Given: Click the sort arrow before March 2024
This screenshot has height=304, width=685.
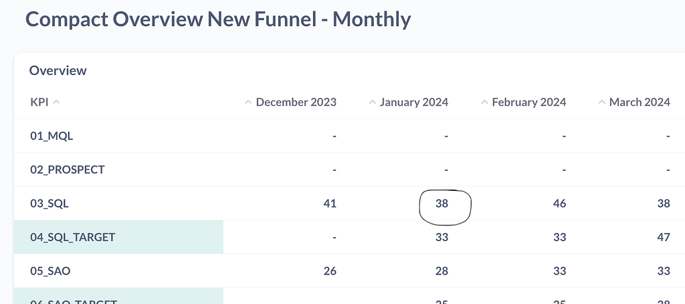Looking at the screenshot, I should coord(602,102).
